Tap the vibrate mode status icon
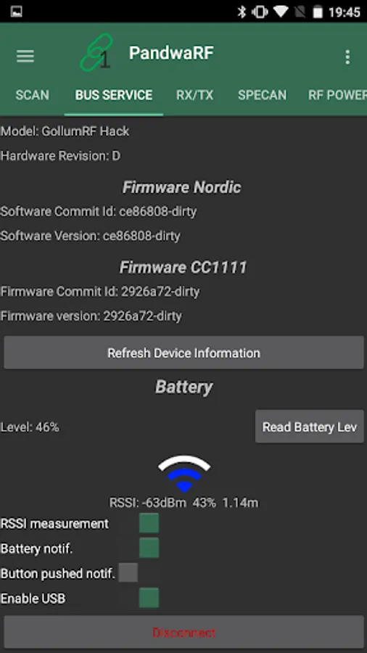The image size is (367, 653). [260, 12]
